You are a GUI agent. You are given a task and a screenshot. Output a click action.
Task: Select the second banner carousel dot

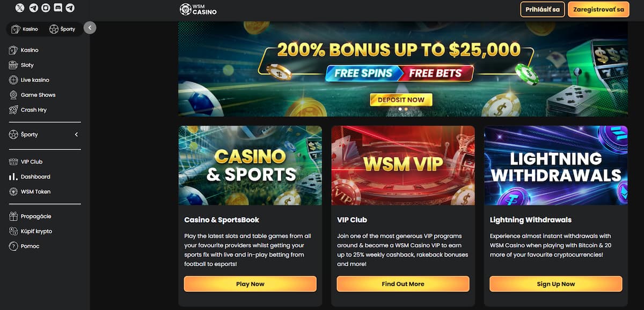tap(406, 109)
